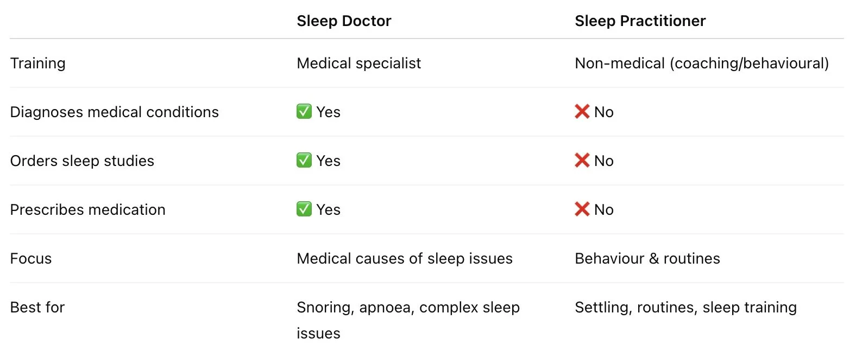
Task: Click the Medical specialist cell
Action: (358, 63)
